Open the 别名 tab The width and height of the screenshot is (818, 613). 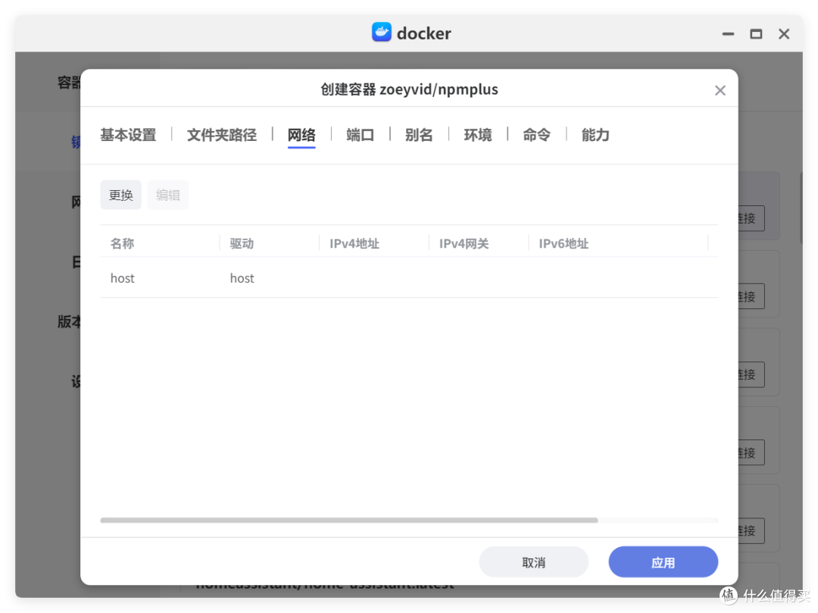point(419,135)
